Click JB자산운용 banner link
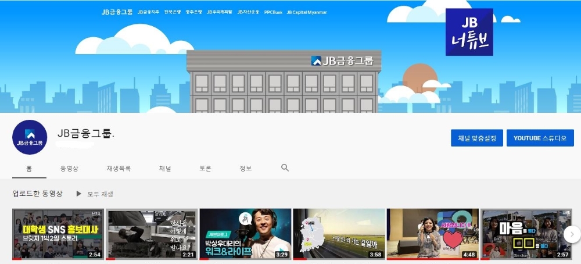581x264 pixels. click(248, 12)
